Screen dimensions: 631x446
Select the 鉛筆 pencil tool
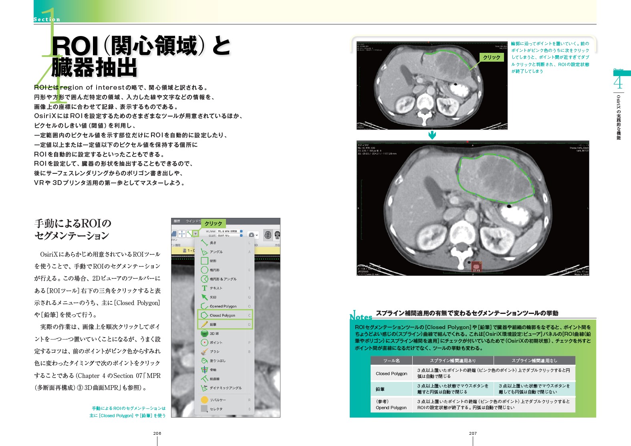tap(225, 324)
